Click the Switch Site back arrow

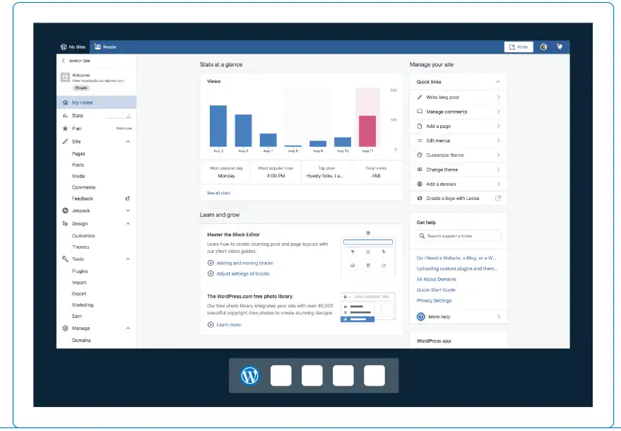tap(63, 61)
